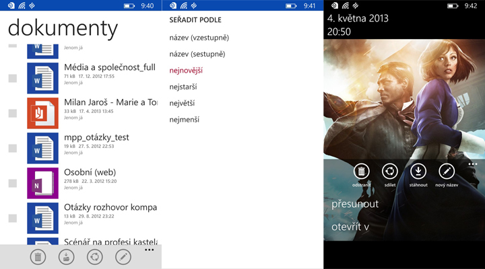
Task: Tap otevřít v in the photo menu
Action: (x=350, y=227)
